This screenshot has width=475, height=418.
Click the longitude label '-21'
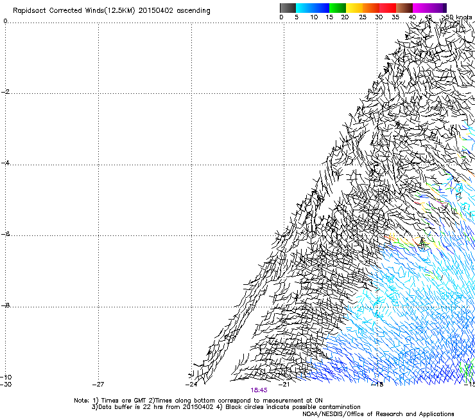click(284, 385)
